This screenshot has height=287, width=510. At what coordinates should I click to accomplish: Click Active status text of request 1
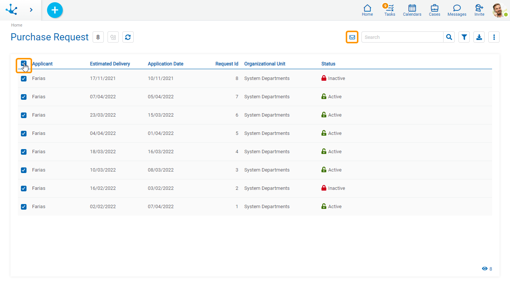point(335,207)
